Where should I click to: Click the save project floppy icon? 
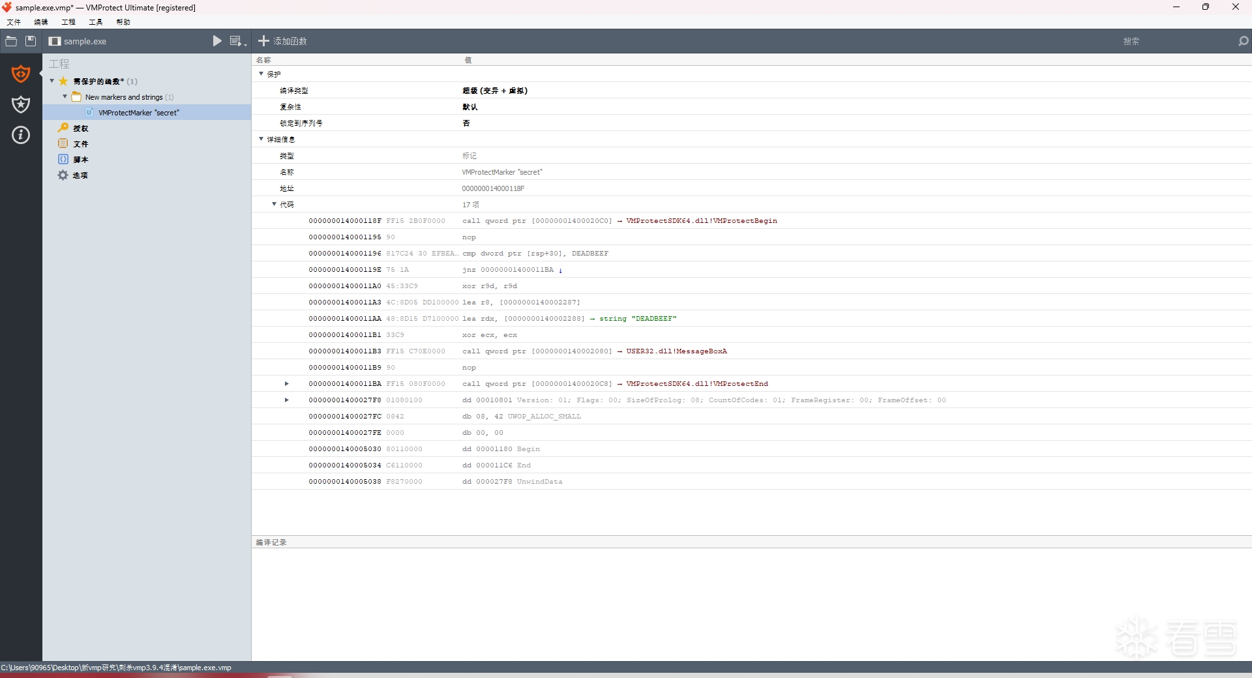pyautogui.click(x=31, y=41)
